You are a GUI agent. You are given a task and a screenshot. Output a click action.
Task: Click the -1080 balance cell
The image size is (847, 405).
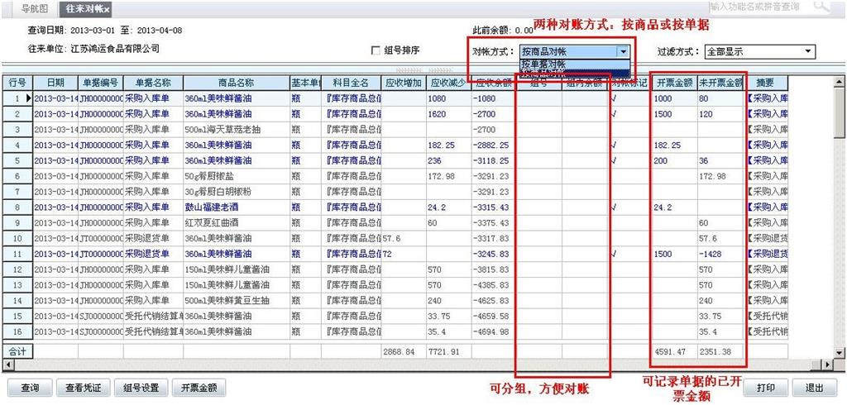[492, 99]
